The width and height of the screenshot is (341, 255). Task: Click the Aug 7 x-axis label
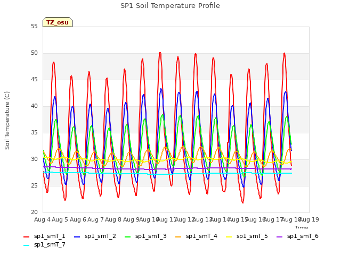[95, 219]
